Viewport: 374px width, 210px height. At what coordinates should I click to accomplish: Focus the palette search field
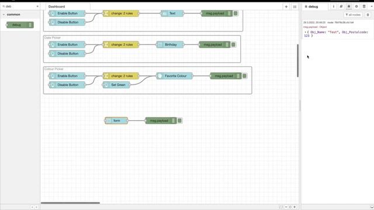[20, 6]
